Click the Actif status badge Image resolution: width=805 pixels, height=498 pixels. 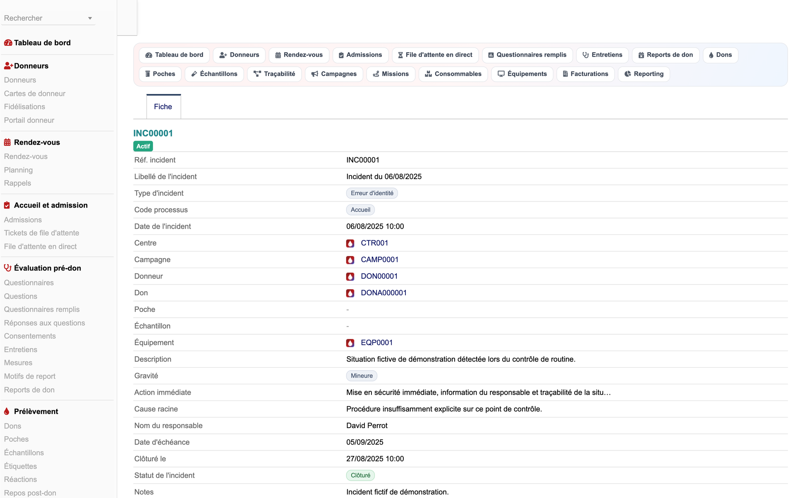[143, 146]
